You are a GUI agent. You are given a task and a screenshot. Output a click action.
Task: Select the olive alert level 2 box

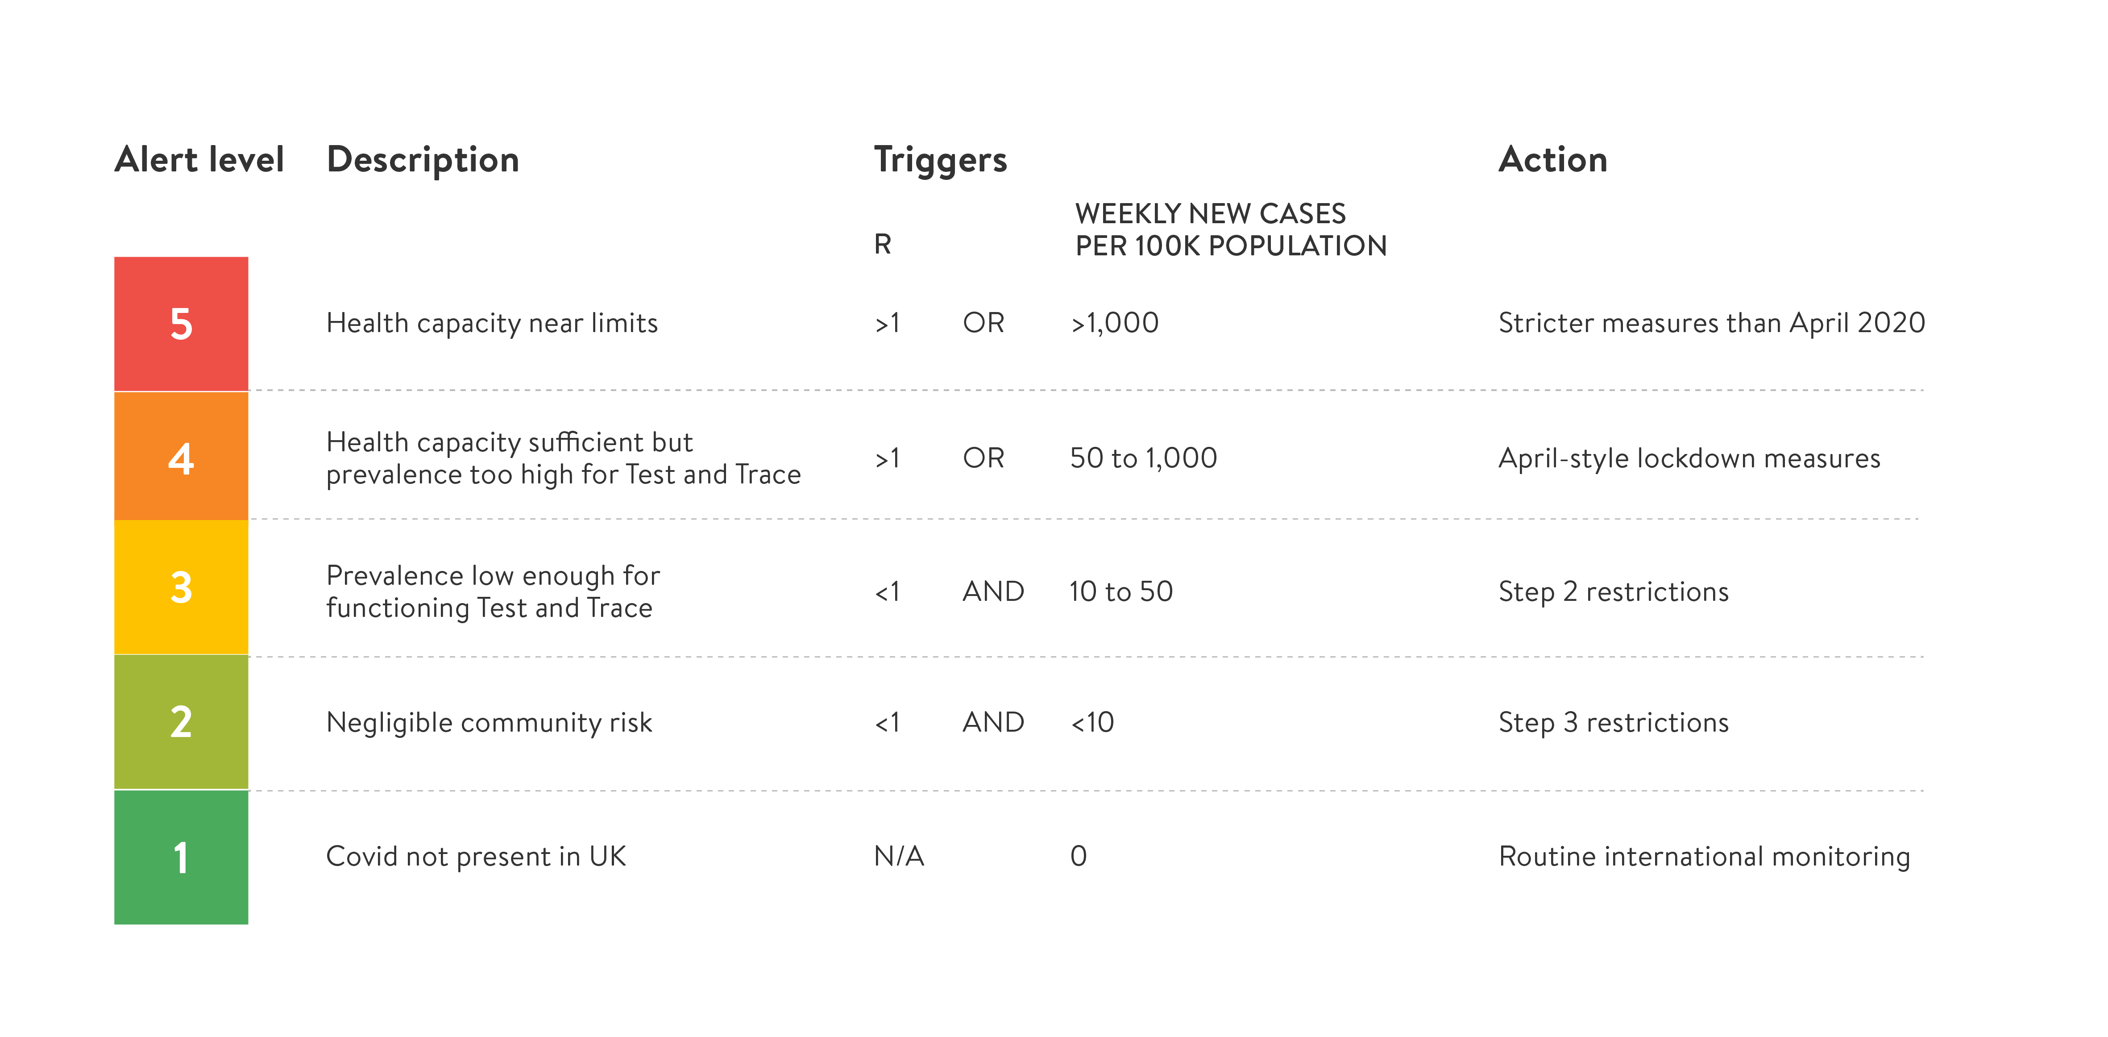(181, 722)
